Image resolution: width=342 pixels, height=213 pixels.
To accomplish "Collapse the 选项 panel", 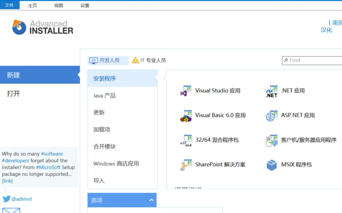I will click(151, 200).
